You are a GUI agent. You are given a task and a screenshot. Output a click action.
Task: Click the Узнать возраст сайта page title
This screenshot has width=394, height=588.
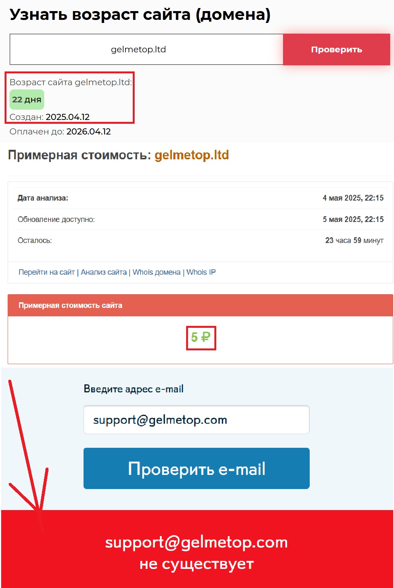pyautogui.click(x=140, y=15)
